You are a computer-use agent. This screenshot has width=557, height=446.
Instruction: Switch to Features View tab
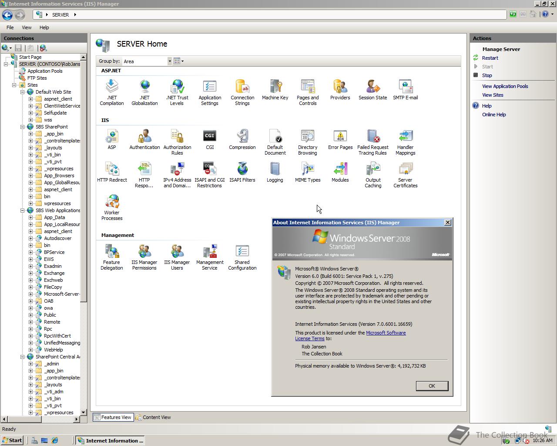(112, 417)
